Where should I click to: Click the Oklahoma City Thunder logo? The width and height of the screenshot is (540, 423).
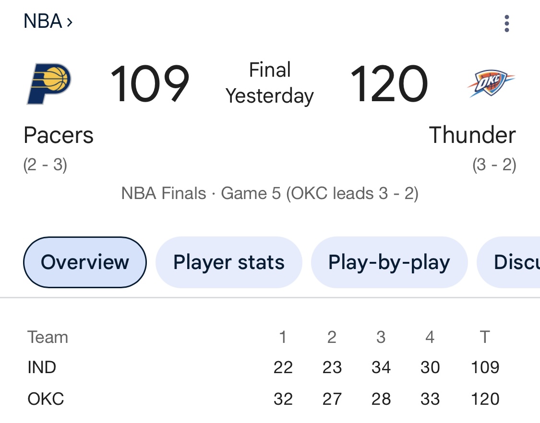[491, 83]
